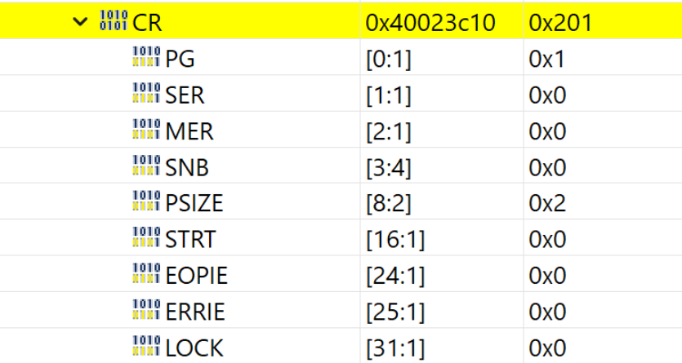Click the CR value 0x201 cell
682x363 pixels.
click(560, 23)
